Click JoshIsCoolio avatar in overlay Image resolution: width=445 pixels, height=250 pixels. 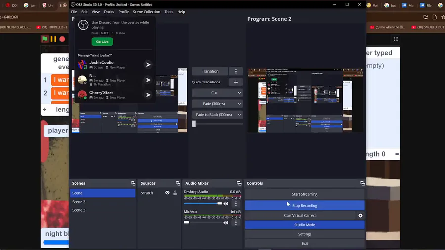tap(82, 65)
